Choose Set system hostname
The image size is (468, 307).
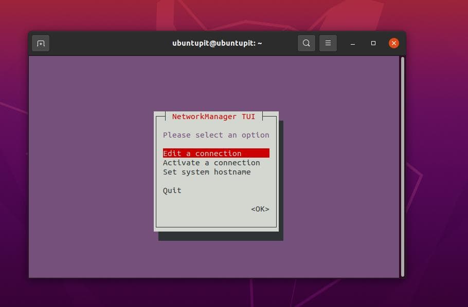(x=206, y=172)
